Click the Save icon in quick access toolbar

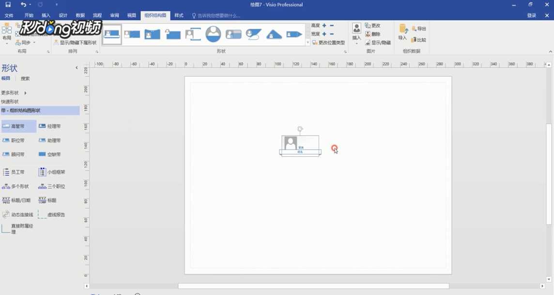pyautogui.click(x=8, y=4)
